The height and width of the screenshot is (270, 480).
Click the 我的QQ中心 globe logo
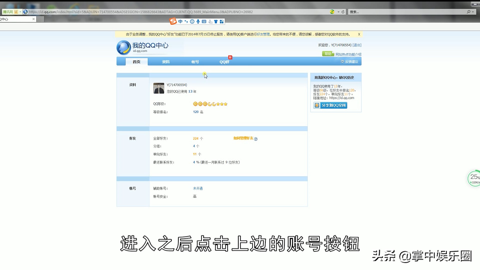[x=124, y=47]
